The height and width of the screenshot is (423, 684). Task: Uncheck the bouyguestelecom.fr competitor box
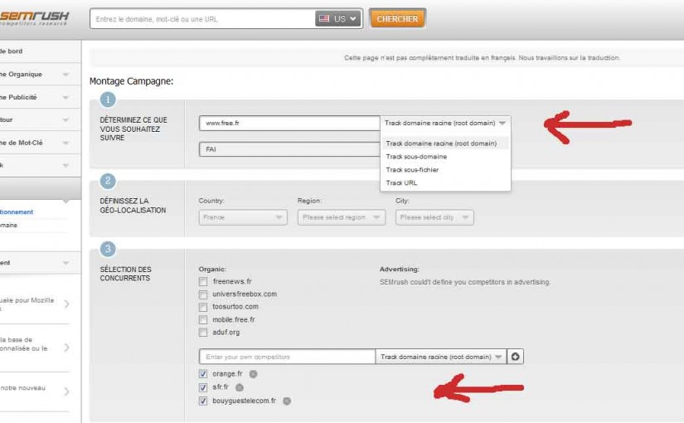tap(203, 401)
